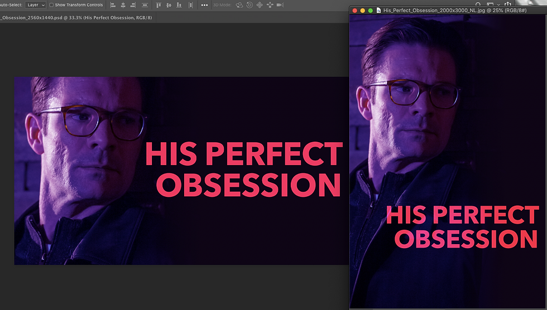The image size is (547, 310).
Task: Click the Align vertical centers icon
Action: coord(169,5)
